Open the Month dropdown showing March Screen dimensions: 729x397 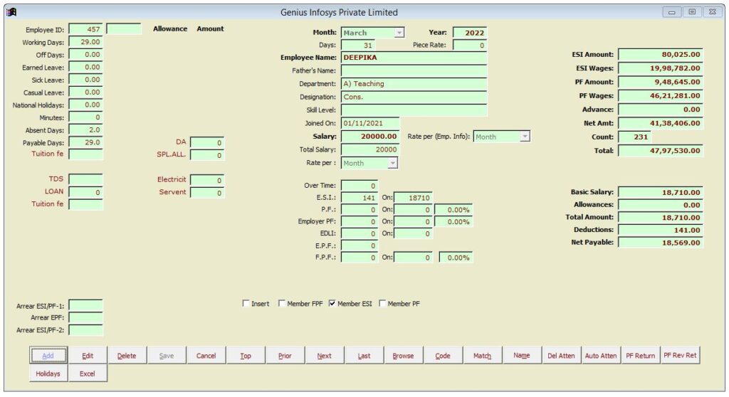(399, 33)
